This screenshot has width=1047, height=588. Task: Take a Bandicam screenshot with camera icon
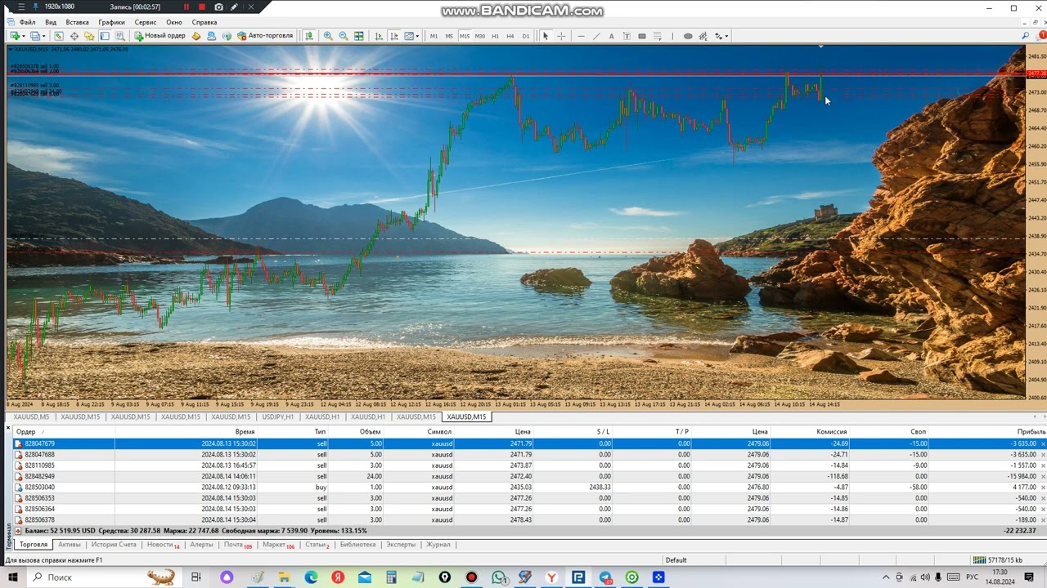pyautogui.click(x=218, y=7)
